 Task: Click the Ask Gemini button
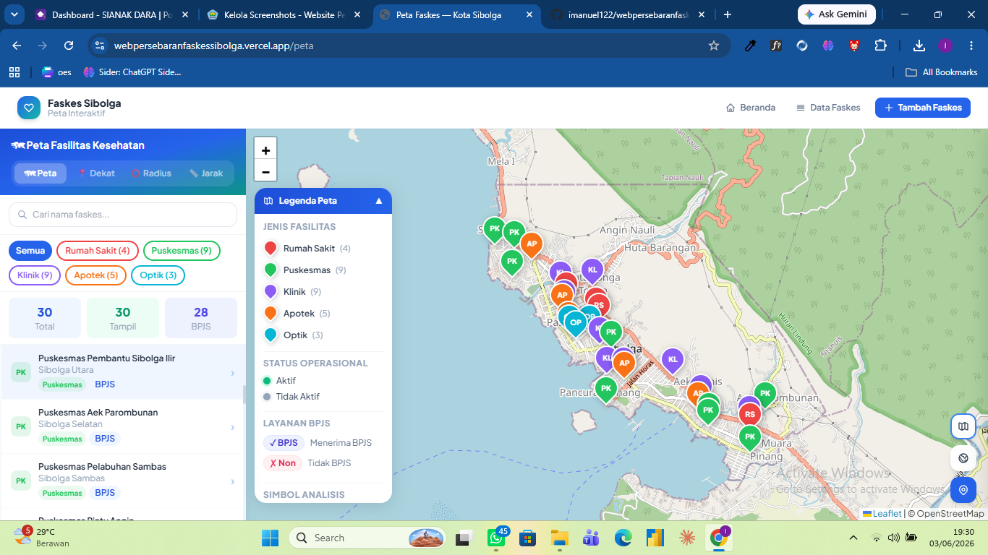tap(837, 14)
